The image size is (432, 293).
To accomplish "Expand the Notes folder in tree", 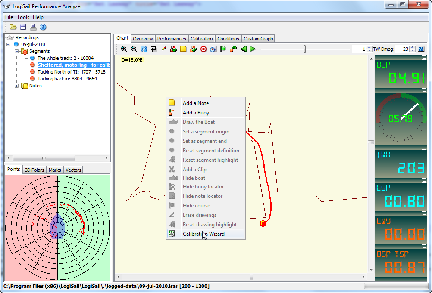I will 17,86.
